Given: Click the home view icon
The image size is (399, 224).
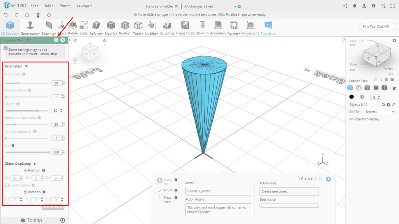Looking at the screenshot, I should [x=75, y=40].
